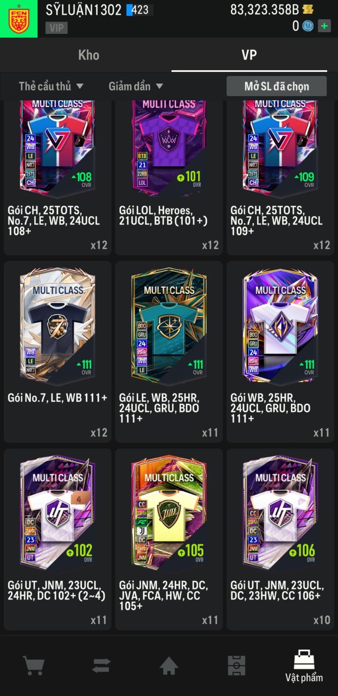Switch to the Kho tab

(89, 55)
